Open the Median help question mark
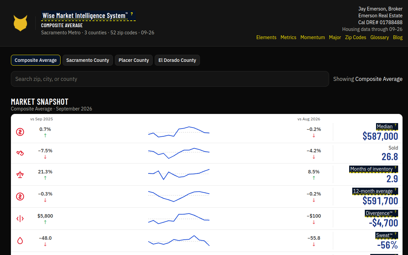This screenshot has width=408, height=255. pos(395,125)
